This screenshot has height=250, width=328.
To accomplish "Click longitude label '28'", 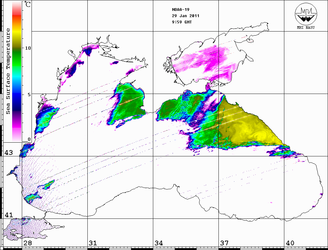I will pos(27,243).
